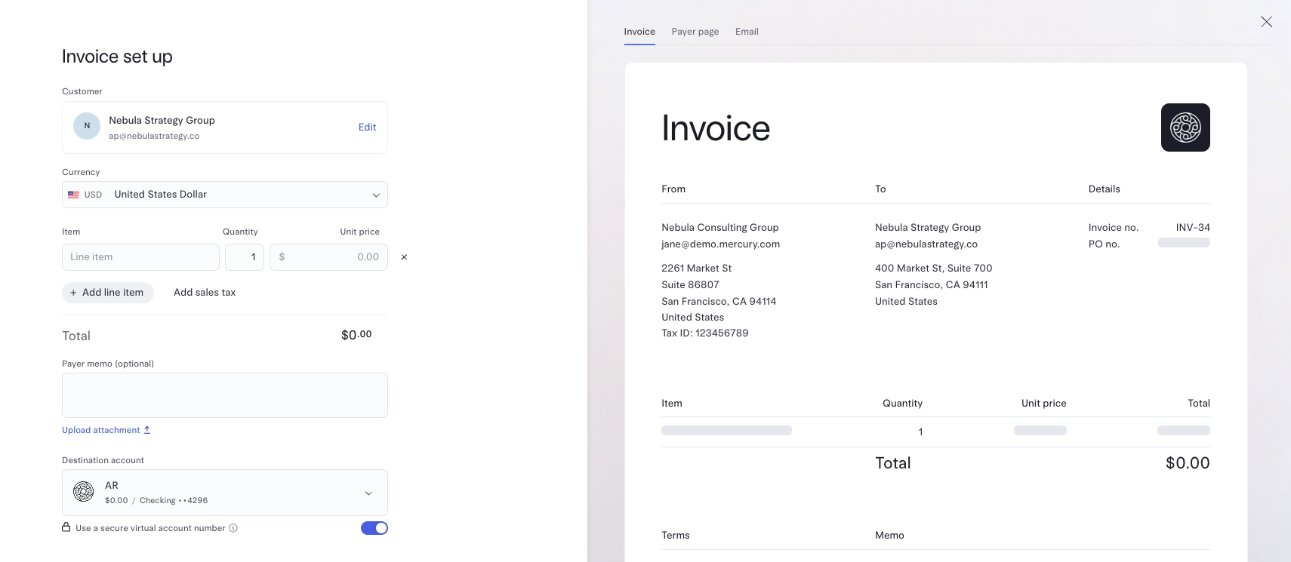Click the 2261 Market St address line
Screen dimensions: 1291x562
click(697, 268)
